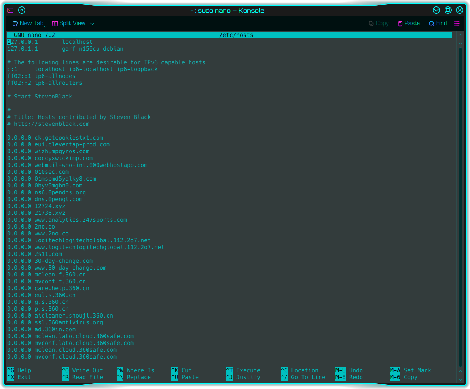Expand the Split View dropdown arrow
The image size is (470, 389).
pyautogui.click(x=92, y=24)
